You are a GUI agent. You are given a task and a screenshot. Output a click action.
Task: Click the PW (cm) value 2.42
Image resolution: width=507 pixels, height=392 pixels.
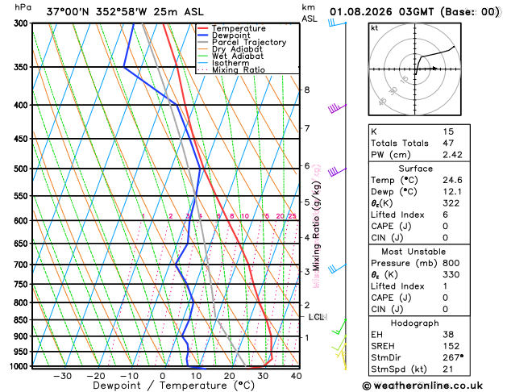click(x=452, y=155)
